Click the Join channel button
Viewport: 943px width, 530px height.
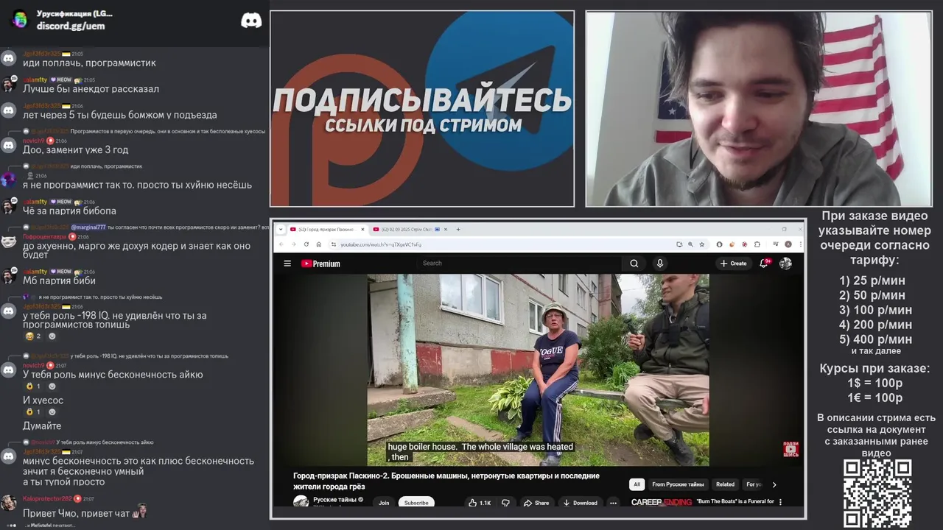pyautogui.click(x=384, y=503)
